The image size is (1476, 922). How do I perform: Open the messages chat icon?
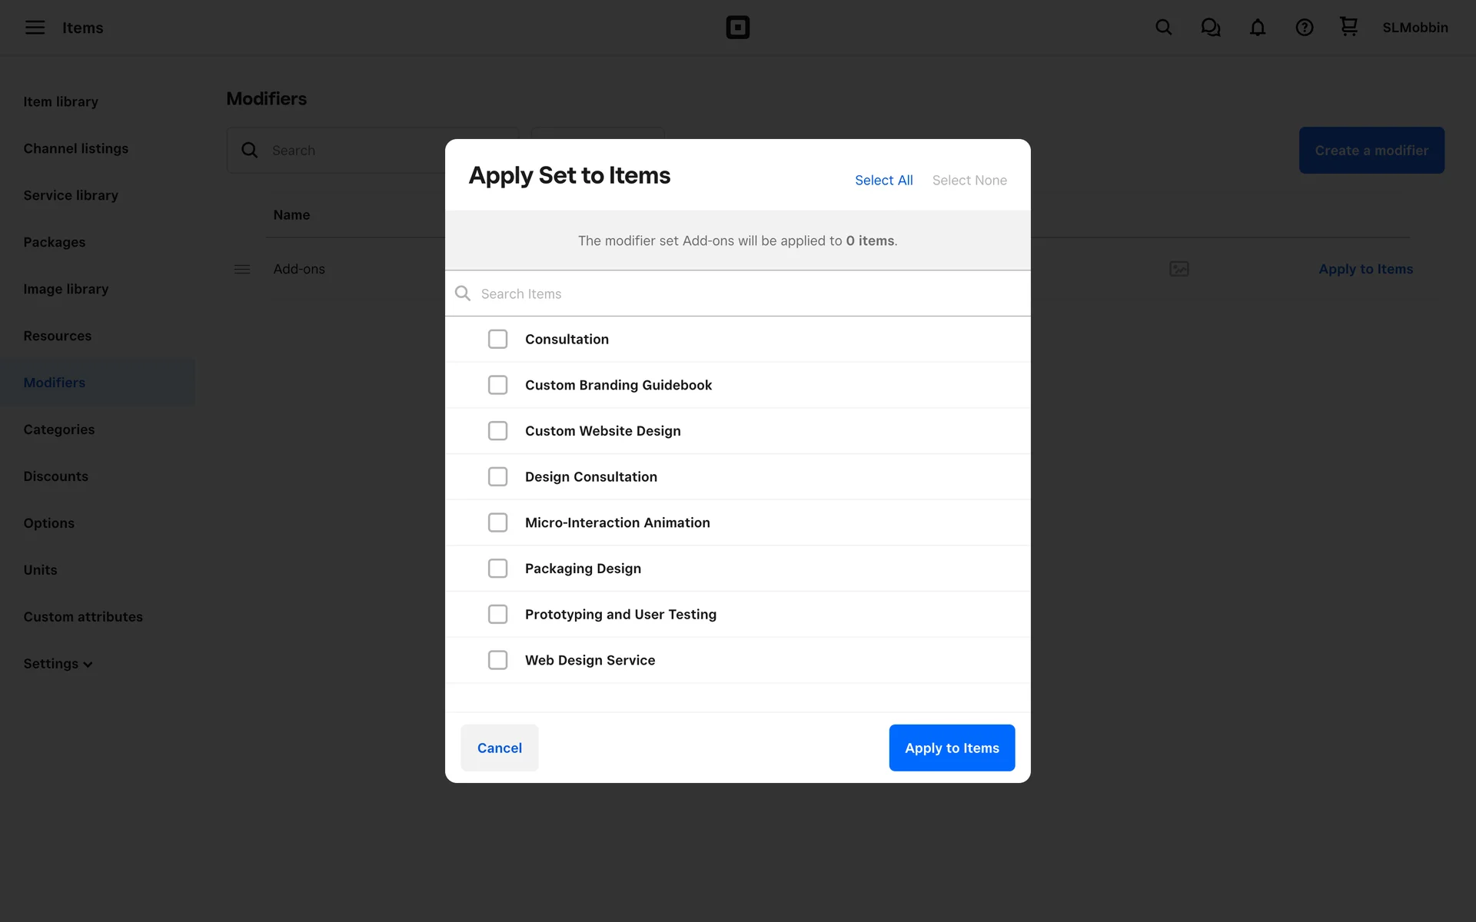(x=1210, y=28)
